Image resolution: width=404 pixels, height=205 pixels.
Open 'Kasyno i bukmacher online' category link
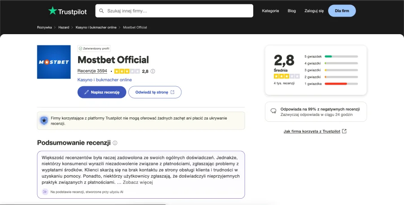coord(105,80)
